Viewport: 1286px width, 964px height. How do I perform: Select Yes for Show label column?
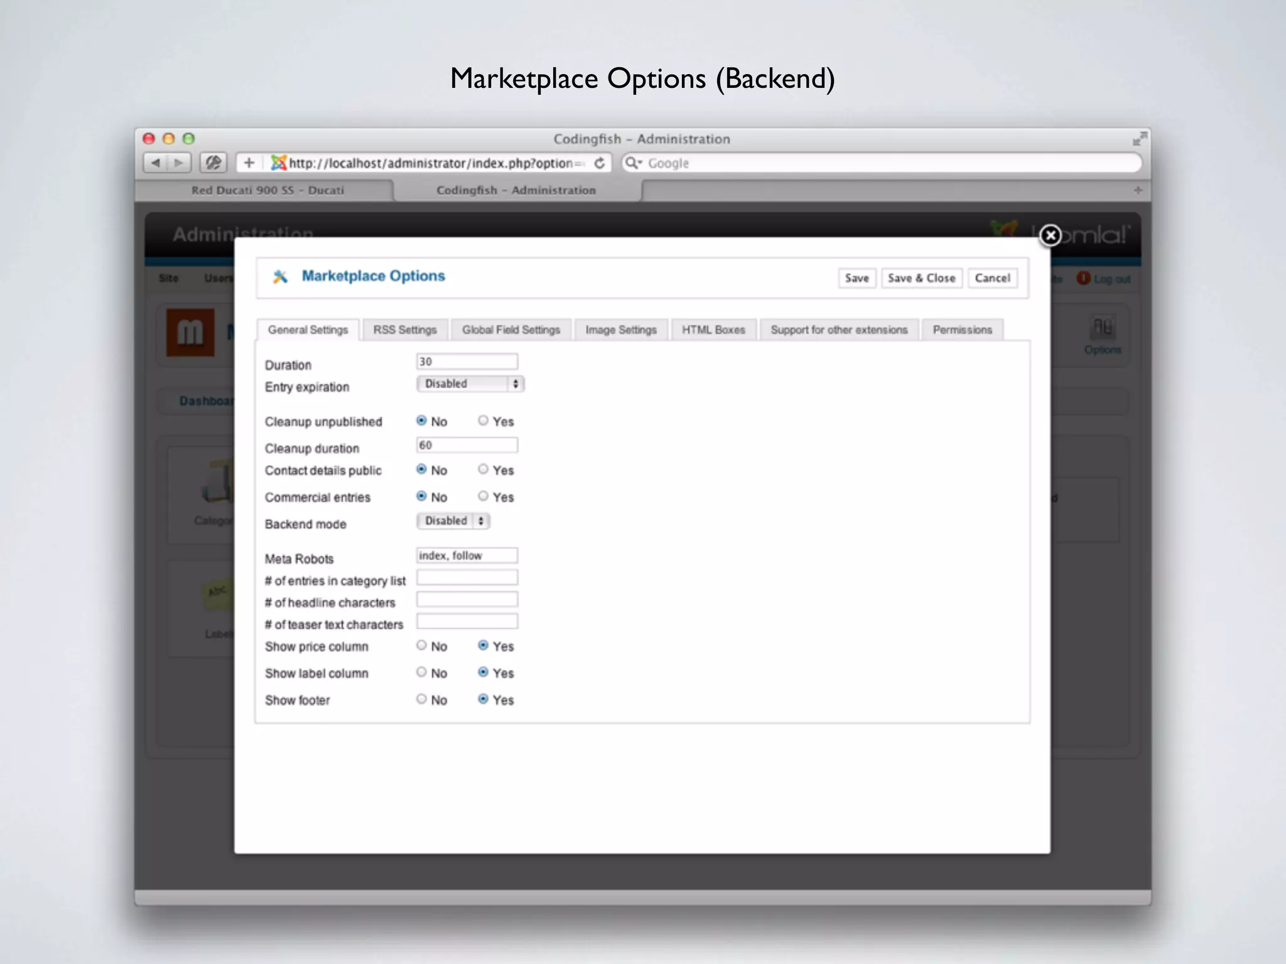click(483, 672)
